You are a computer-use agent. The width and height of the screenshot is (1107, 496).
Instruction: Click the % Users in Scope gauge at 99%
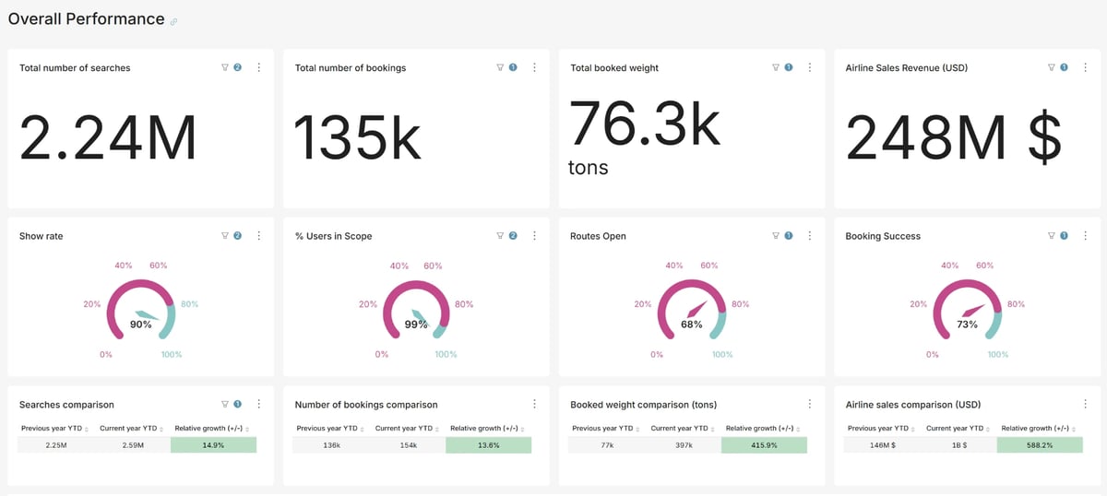[x=416, y=311]
